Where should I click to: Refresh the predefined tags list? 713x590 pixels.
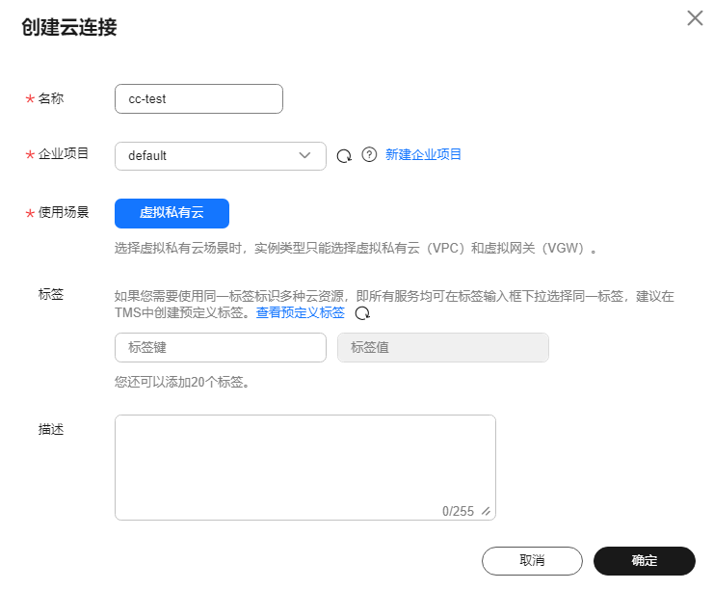[x=362, y=313]
